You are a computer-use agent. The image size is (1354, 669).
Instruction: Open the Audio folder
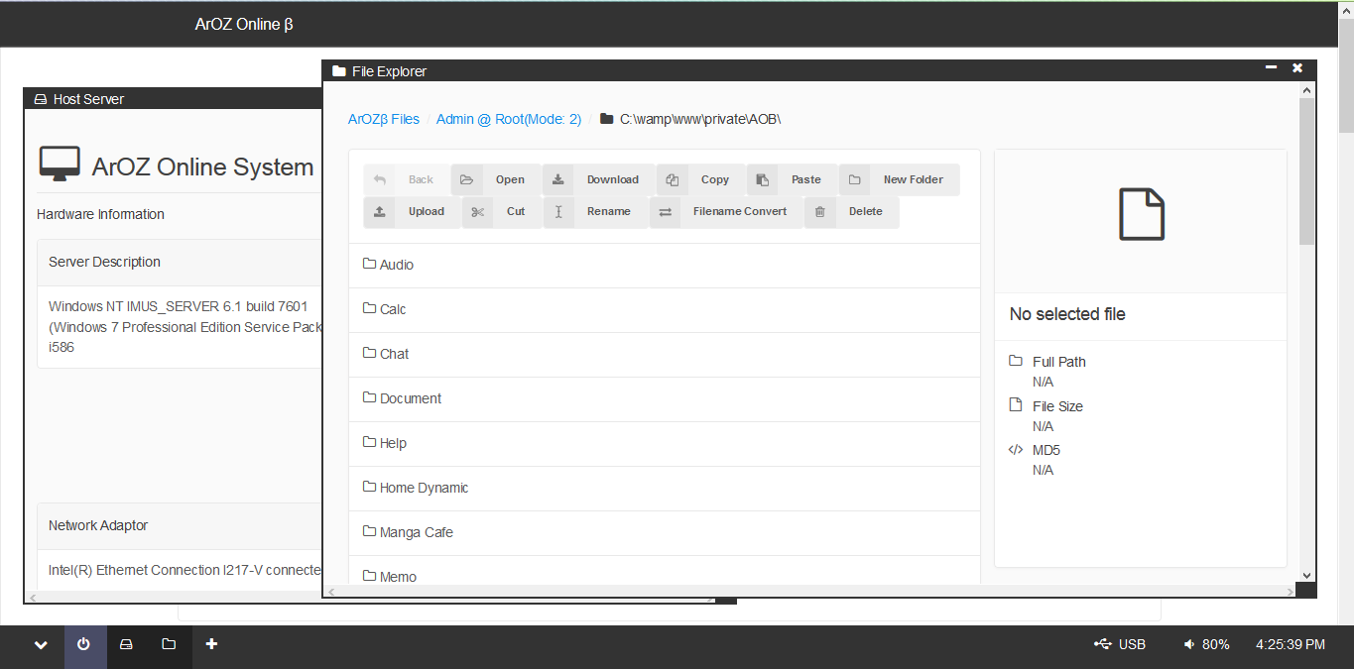tap(396, 265)
